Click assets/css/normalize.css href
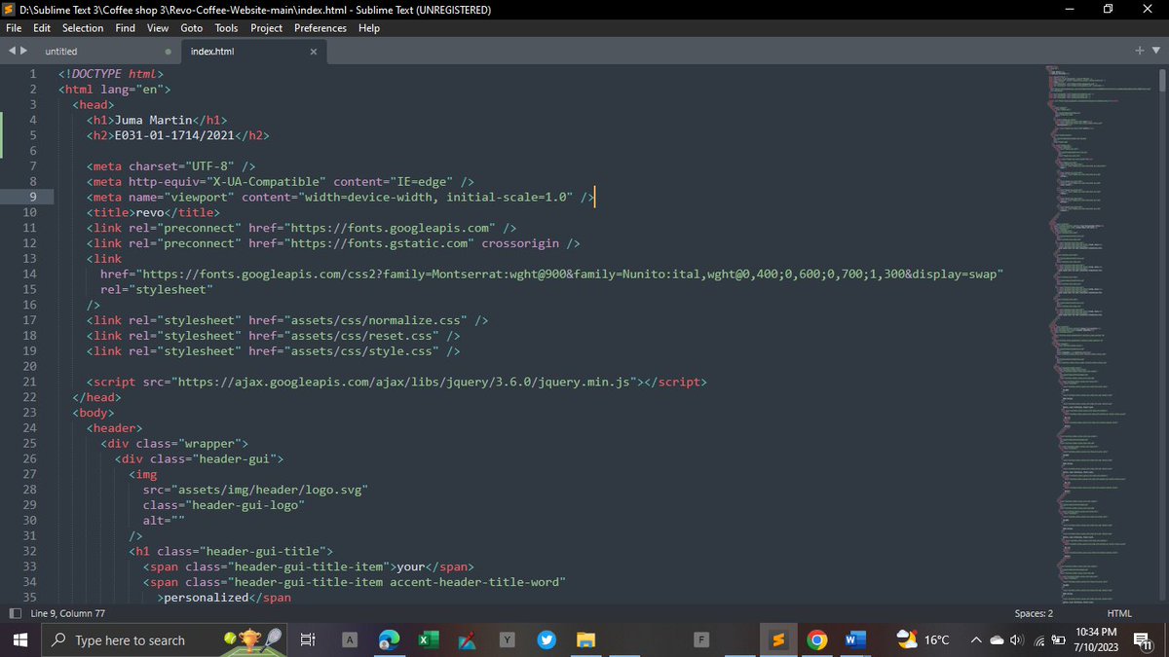Screen dimensions: 1169x657 [378, 320]
